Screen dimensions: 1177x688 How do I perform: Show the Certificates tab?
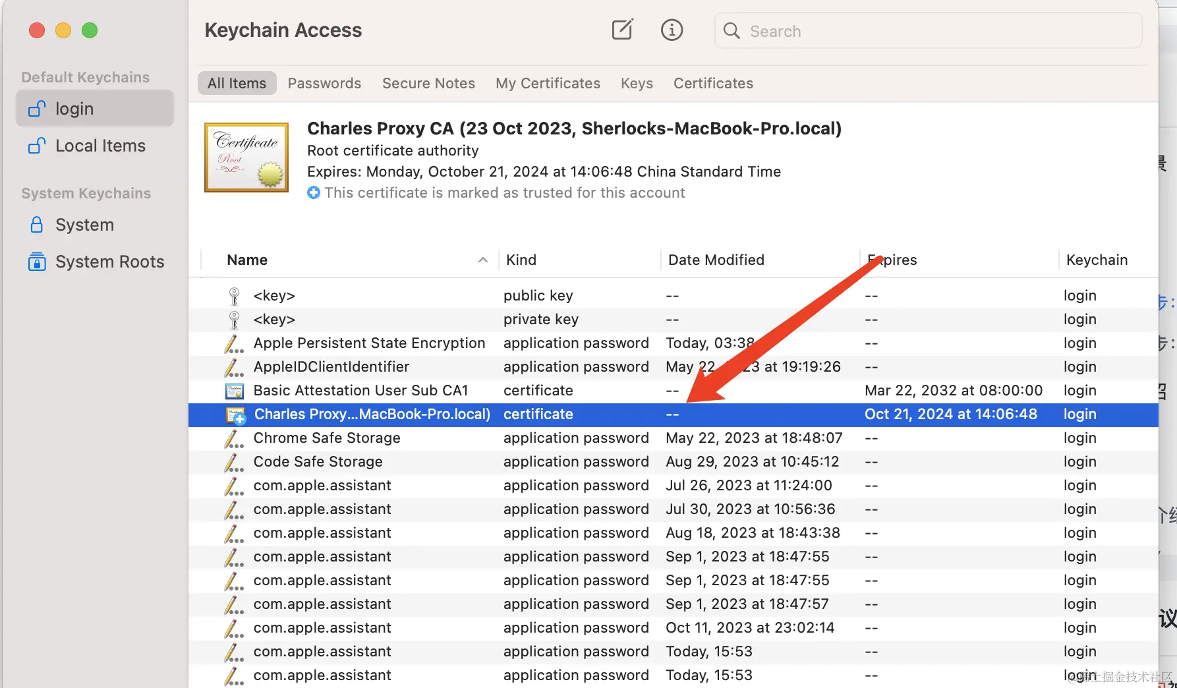pyautogui.click(x=713, y=83)
